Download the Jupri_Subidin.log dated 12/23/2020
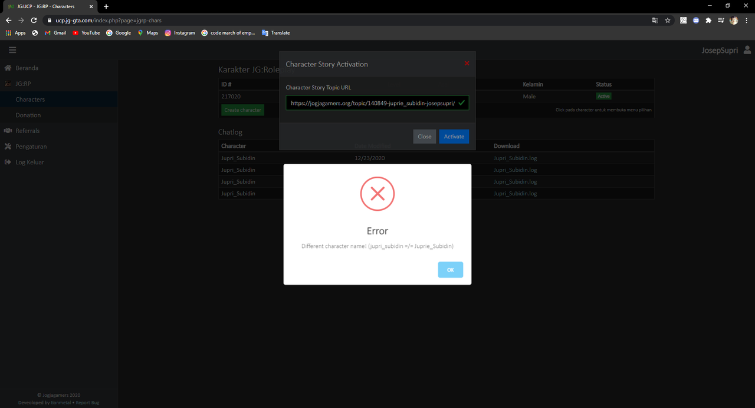Screen dimensions: 755x408 (x=515, y=158)
